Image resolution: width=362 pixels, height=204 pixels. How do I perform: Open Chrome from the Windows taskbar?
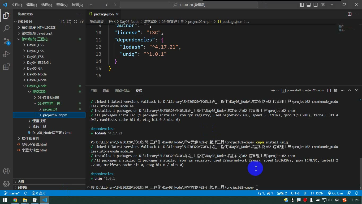(x=15, y=200)
